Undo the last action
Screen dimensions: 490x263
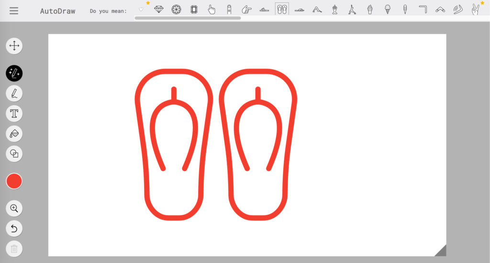pos(14,229)
